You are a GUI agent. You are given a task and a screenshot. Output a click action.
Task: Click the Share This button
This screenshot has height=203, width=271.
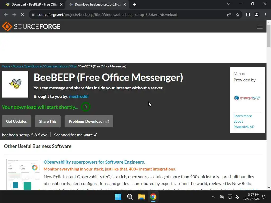click(x=48, y=121)
